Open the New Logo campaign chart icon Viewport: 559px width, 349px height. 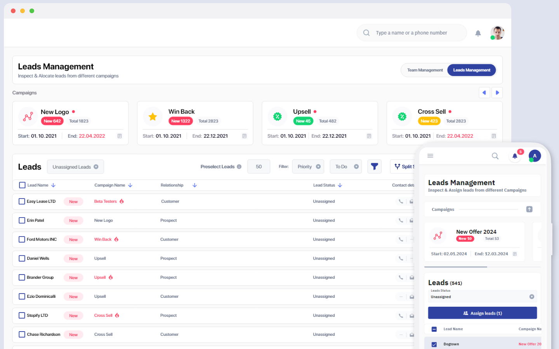click(28, 116)
